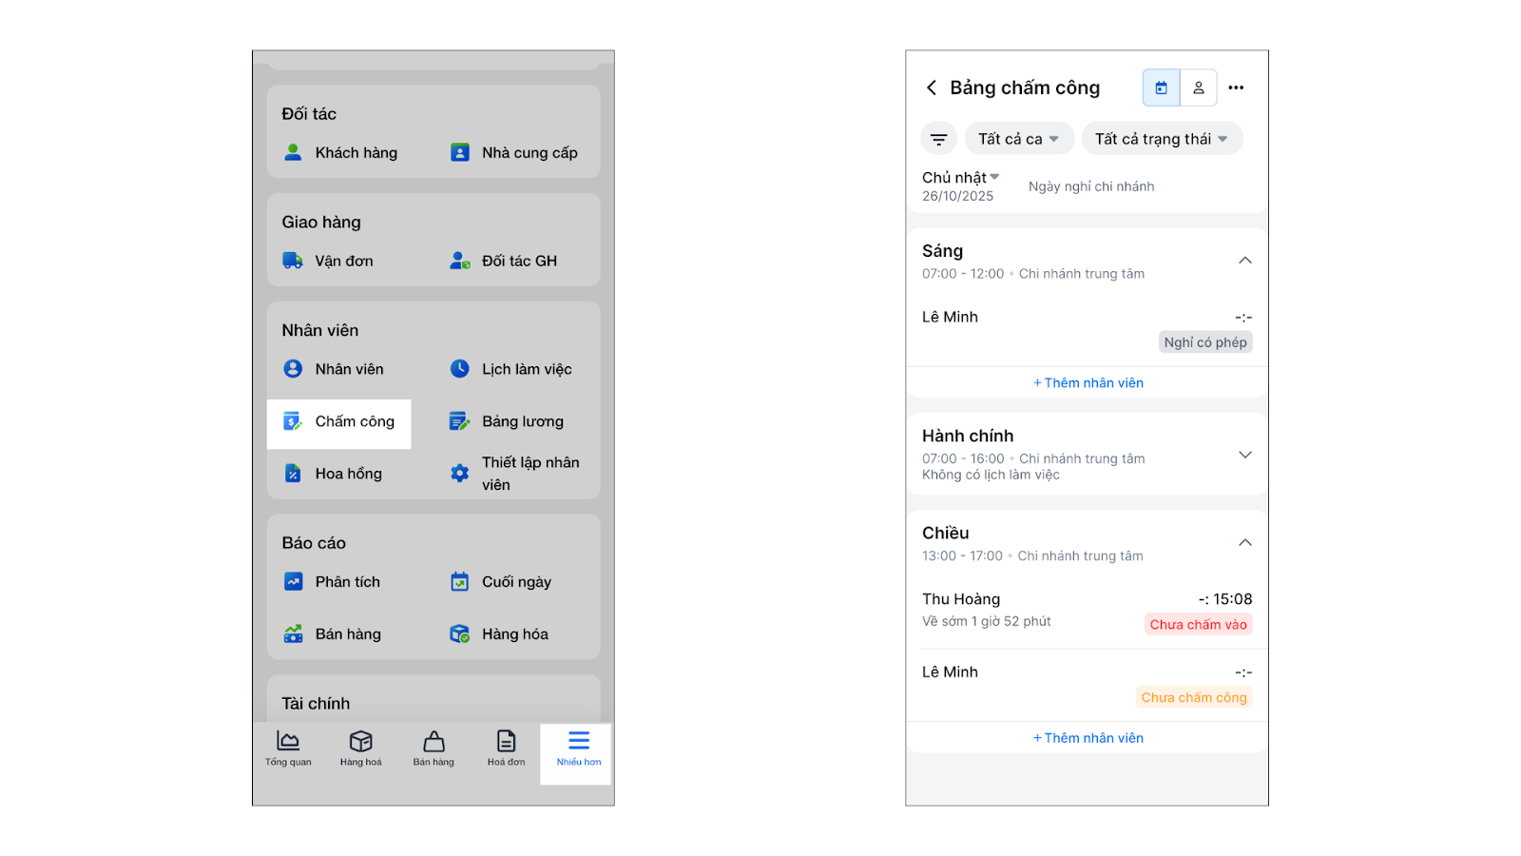Tap the Chưa chấm công status badge
The height and width of the screenshot is (856, 1521).
1194,697
